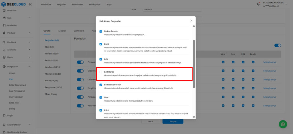Click the Plugin icon in sidebar
Screen dimensions: 293x134
coord(4,116)
